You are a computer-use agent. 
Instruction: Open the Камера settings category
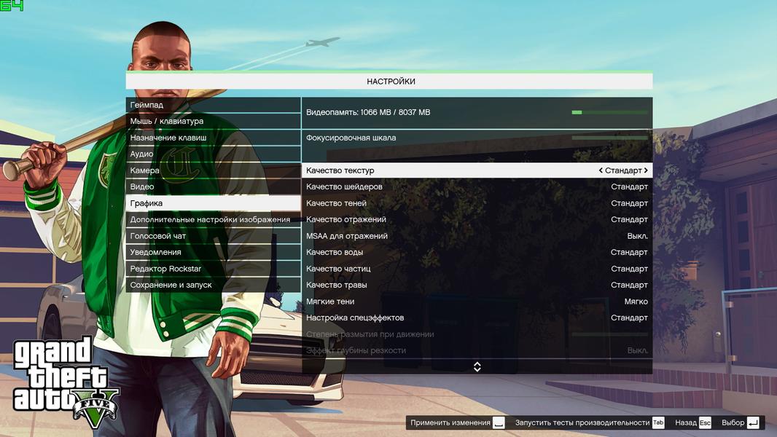click(x=213, y=170)
